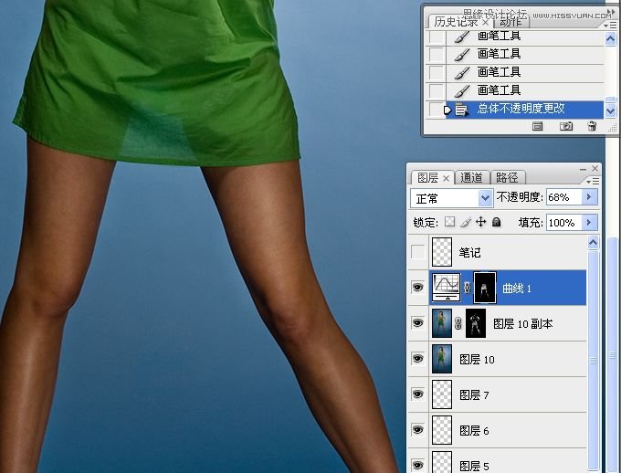This screenshot has height=473, width=621.
Task: Switch to the 路径 tab
Action: point(507,178)
